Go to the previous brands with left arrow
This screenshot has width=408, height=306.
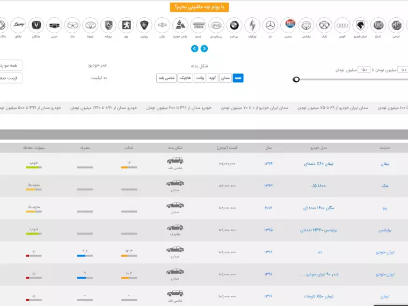coord(195,49)
